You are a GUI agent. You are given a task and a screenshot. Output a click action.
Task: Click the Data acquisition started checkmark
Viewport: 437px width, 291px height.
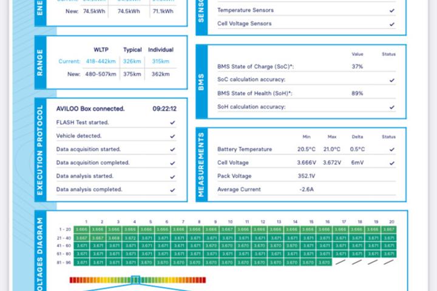pos(172,150)
